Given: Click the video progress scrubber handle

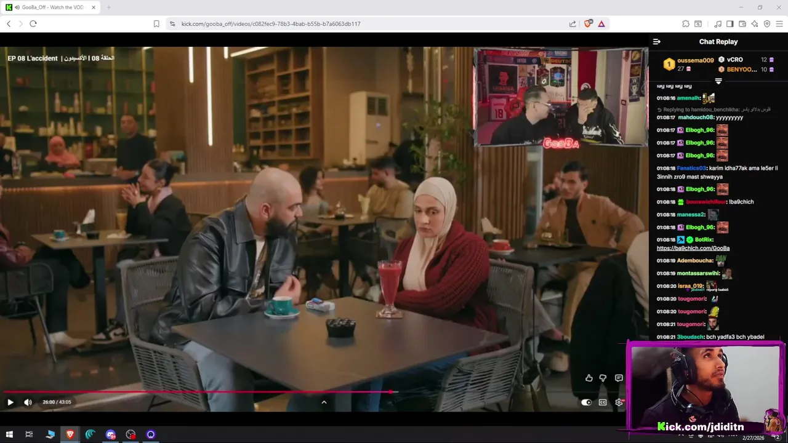Looking at the screenshot, I should (x=392, y=391).
